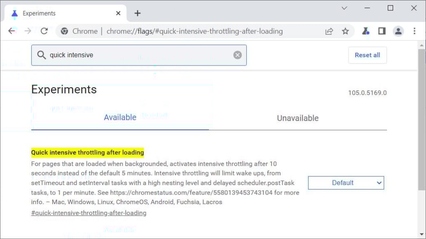Viewport: 426px width, 239px height.
Task: Click the share icon in the address bar
Action: [x=329, y=31]
